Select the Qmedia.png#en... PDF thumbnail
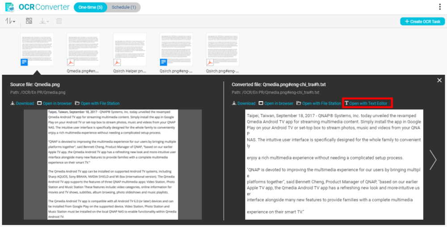447x227 pixels. (83, 49)
